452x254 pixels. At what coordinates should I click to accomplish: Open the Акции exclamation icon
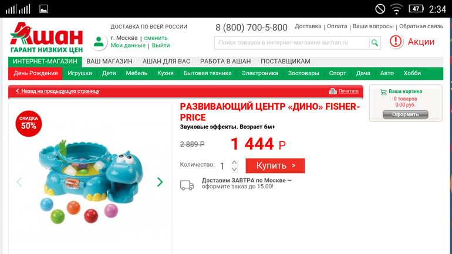[x=396, y=42]
